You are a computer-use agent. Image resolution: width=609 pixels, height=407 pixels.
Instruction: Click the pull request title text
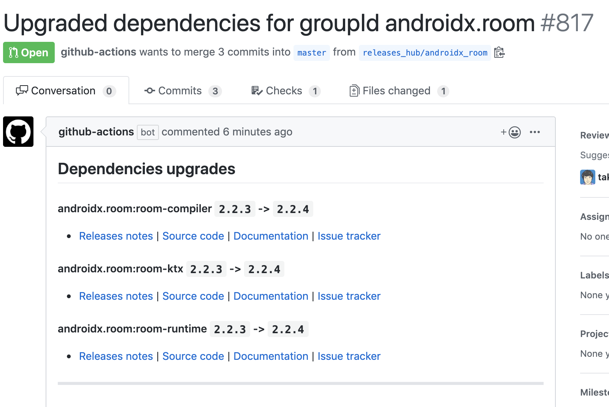point(270,23)
